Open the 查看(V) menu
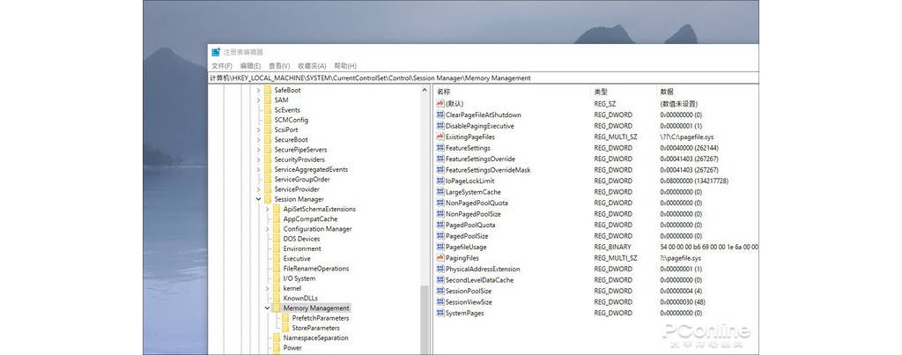This screenshot has height=355, width=902. [279, 66]
